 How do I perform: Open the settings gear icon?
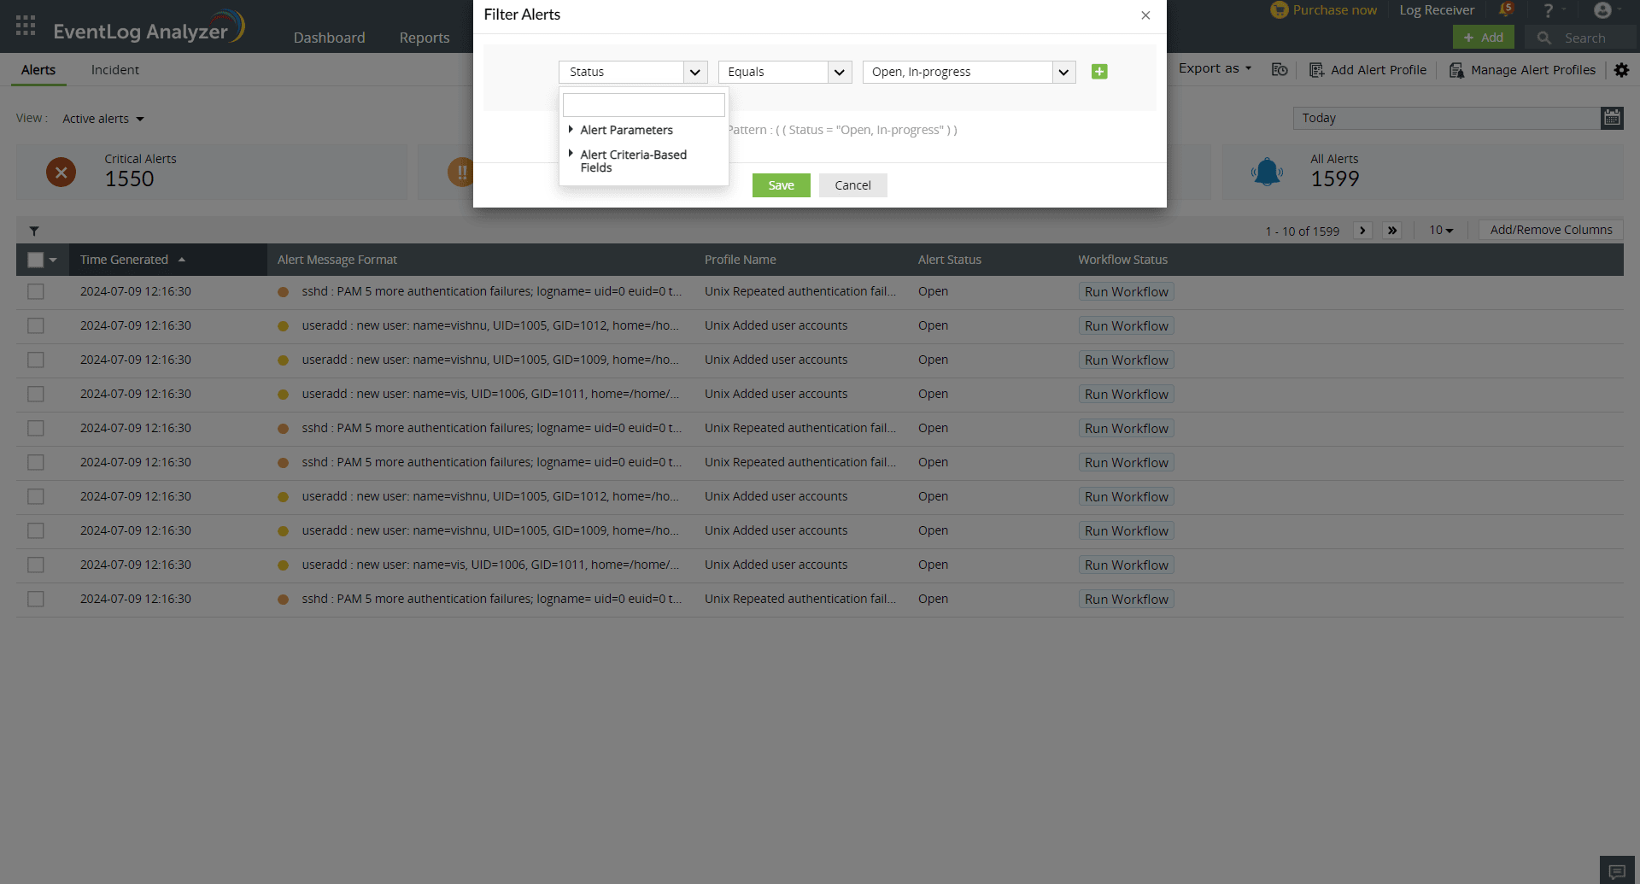point(1622,70)
